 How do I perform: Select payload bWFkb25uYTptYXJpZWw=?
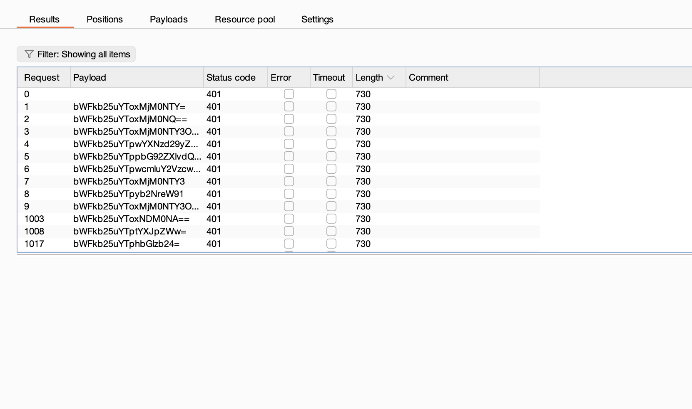click(130, 232)
